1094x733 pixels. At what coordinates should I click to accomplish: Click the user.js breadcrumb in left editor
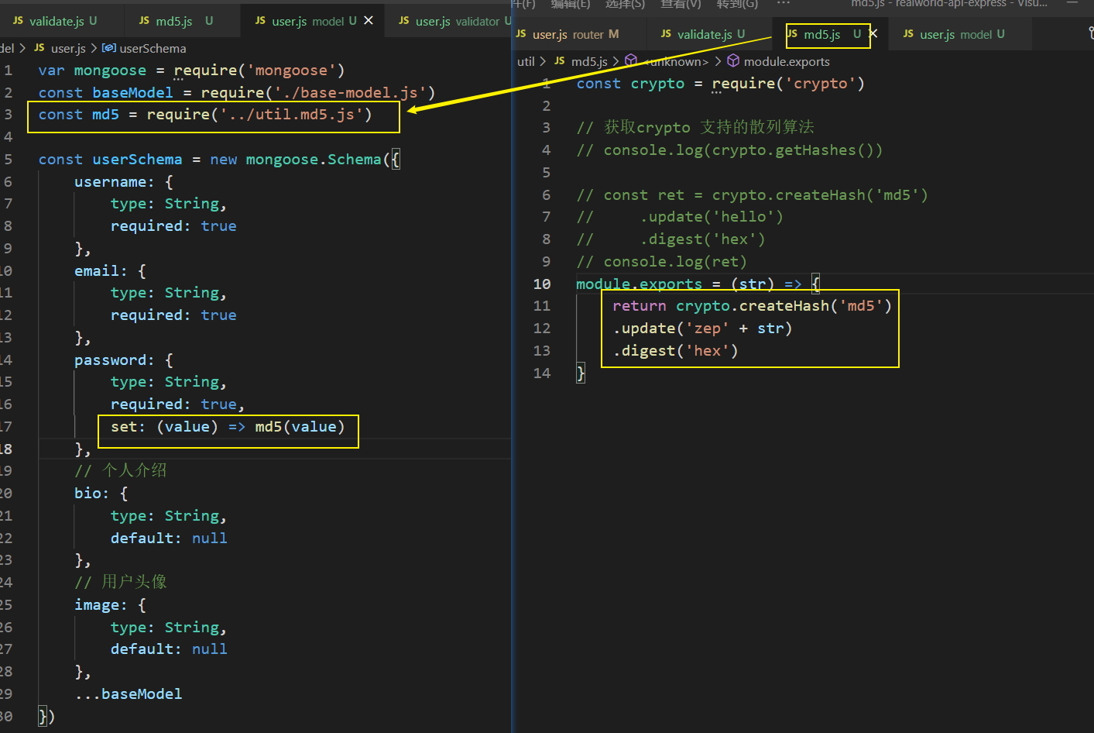[x=68, y=48]
